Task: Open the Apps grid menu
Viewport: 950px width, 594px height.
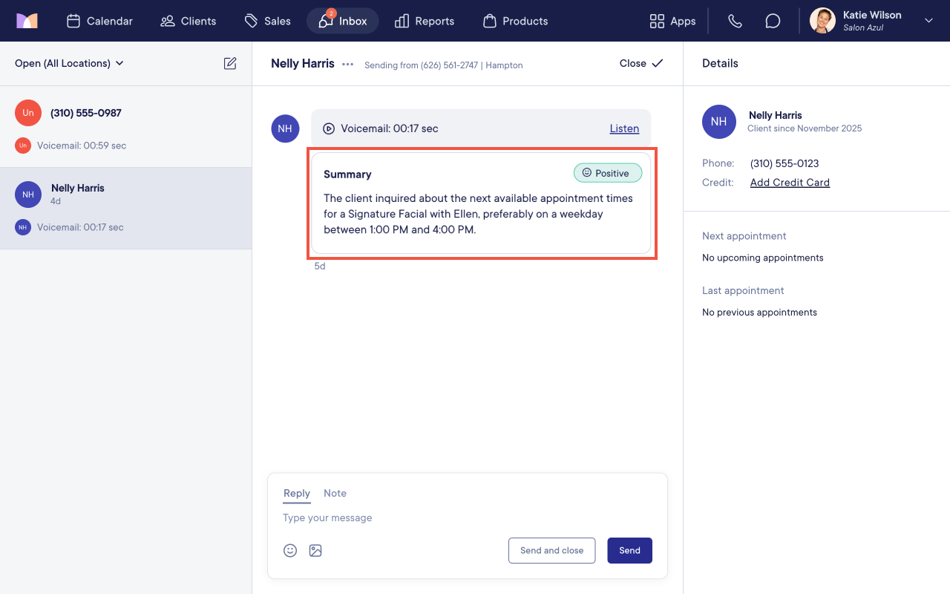Action: coord(672,21)
